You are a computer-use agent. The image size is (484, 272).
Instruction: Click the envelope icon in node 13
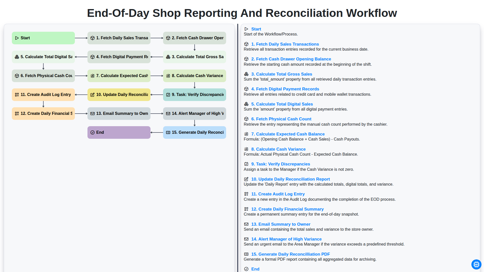(93, 114)
